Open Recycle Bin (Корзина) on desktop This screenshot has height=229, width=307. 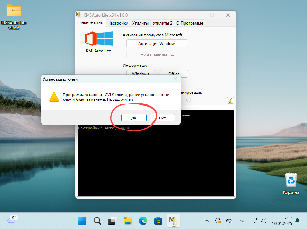[291, 181]
